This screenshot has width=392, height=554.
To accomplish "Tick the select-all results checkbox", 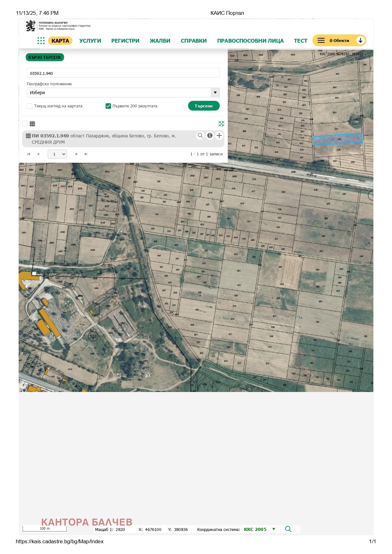I will [x=25, y=123].
